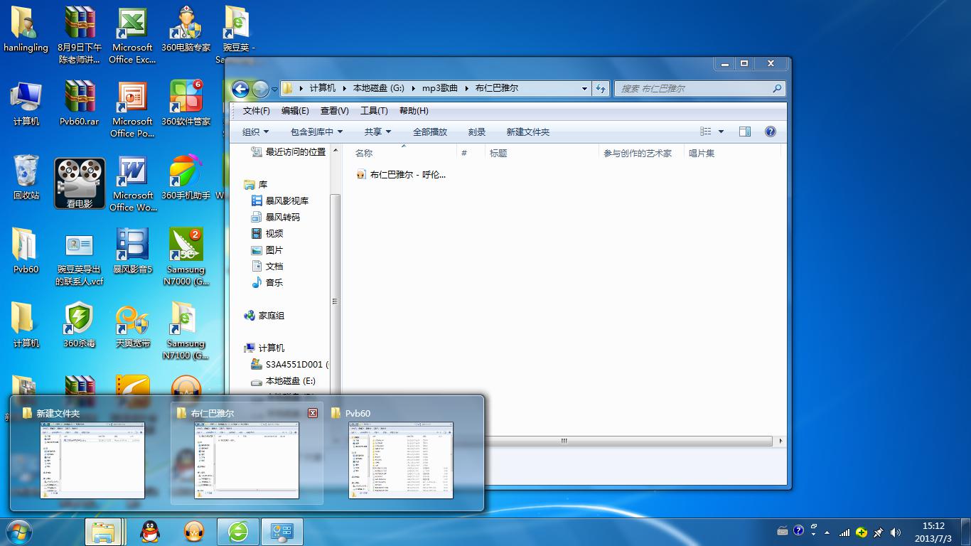Select 音乐 library in navigation pane
Viewport: 971px width, 546px height.
pos(274,282)
